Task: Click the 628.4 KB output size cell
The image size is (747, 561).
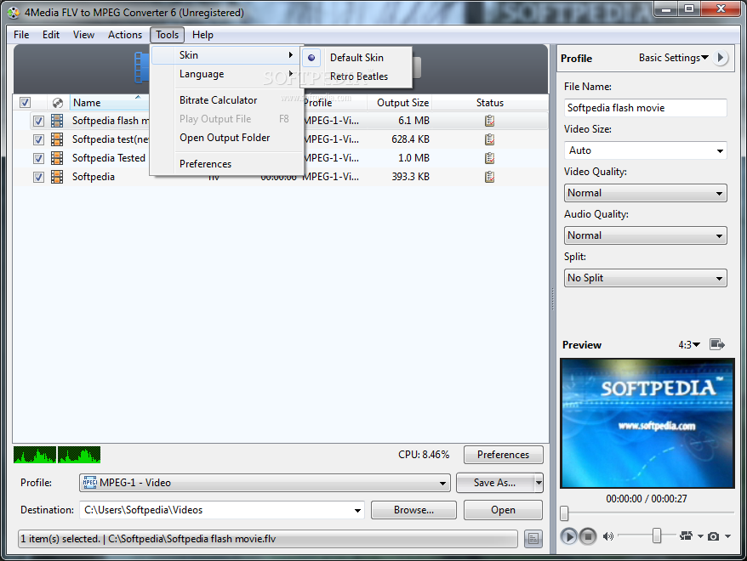Action: [x=410, y=139]
